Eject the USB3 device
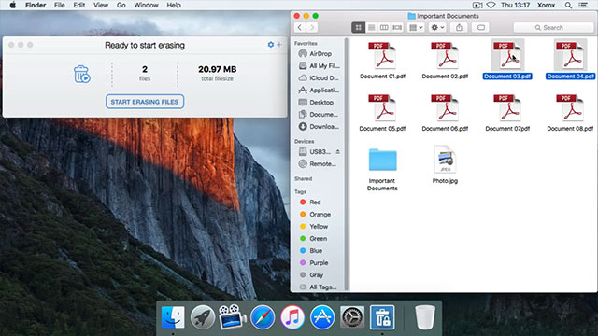Image resolution: width=598 pixels, height=336 pixels. 338,151
